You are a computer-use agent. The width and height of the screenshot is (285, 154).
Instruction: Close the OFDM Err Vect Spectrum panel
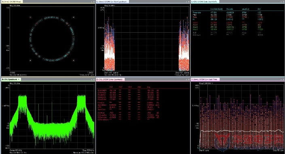pyautogui.click(x=189, y=2)
